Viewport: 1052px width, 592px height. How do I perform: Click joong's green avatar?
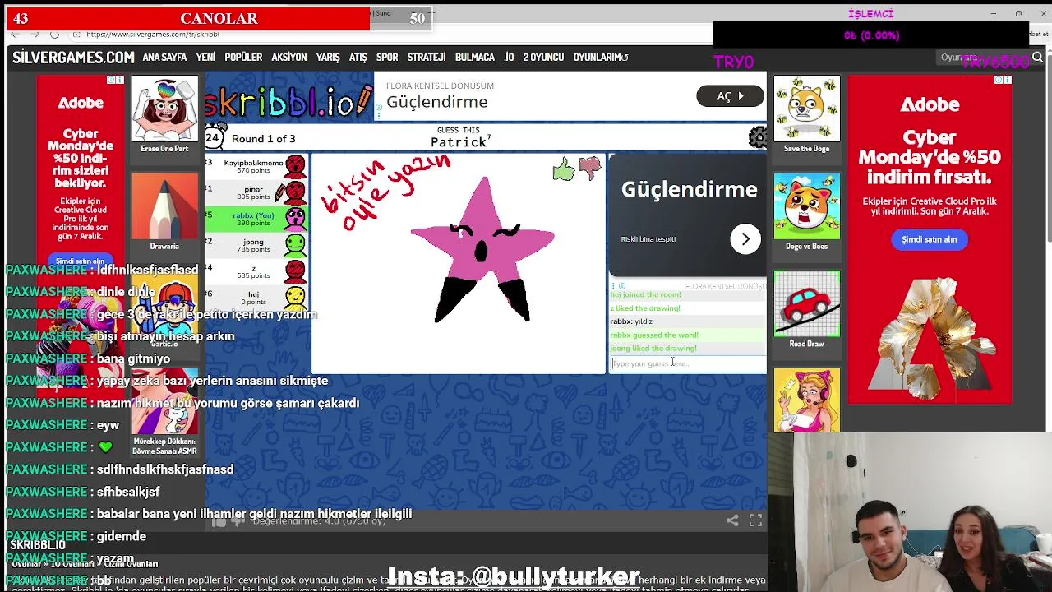click(295, 245)
